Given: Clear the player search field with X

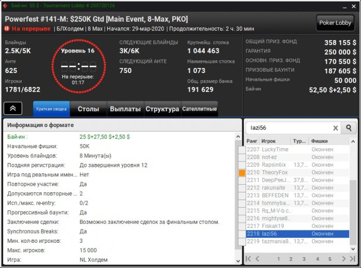Looking at the screenshot, I should tap(335, 128).
